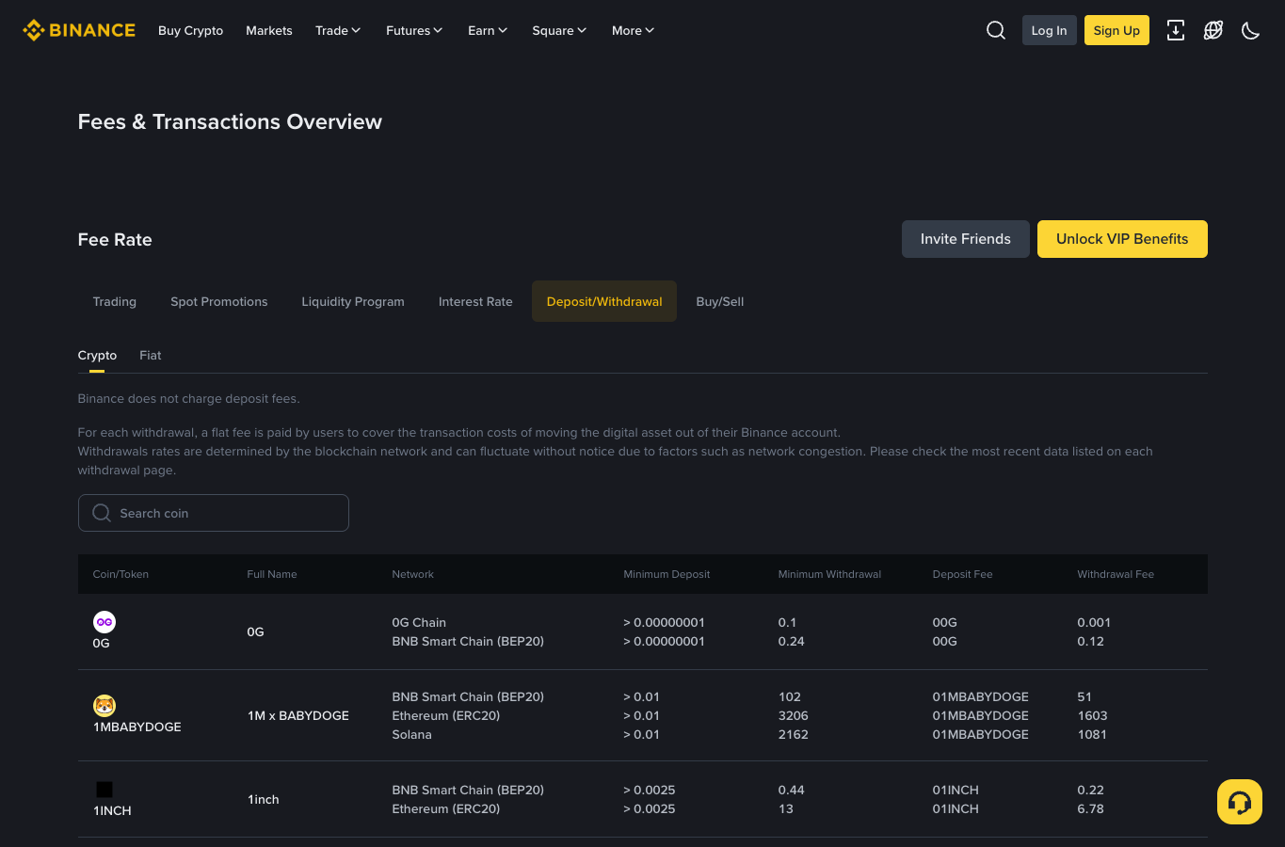Expand the Trade dropdown menu
The image size is (1285, 847).
338,30
